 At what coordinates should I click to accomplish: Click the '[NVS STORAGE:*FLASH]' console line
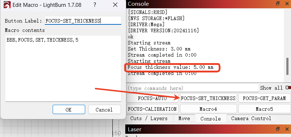click(156, 18)
